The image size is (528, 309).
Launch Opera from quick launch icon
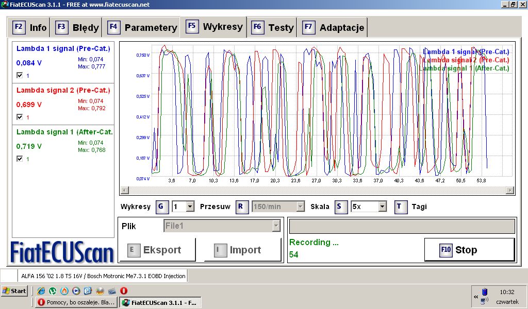pos(124,290)
